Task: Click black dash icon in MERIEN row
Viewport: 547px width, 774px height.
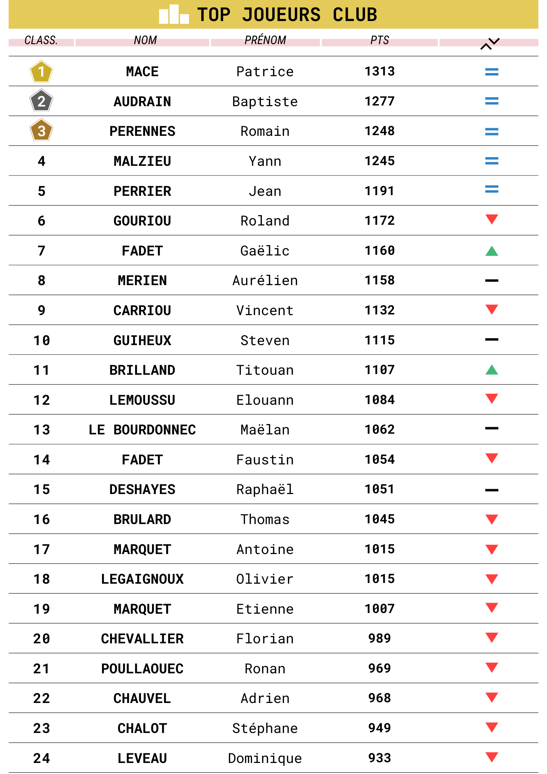Action: click(491, 281)
